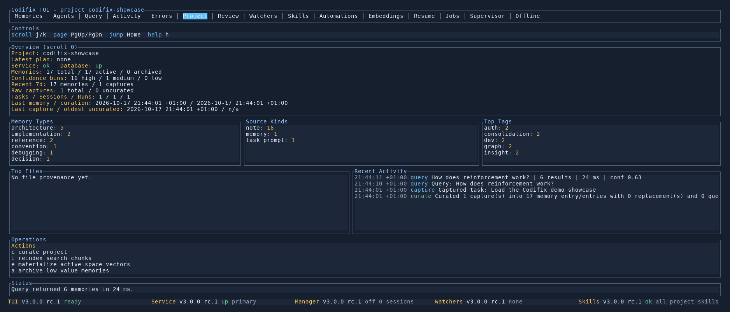This screenshot has height=312, width=730.
Task: Click the 'curate Curated 1 capture(s)' activity row
Action: coord(537,196)
